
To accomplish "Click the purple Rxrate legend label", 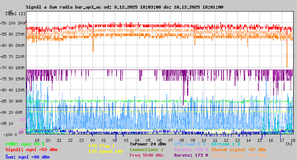I will (x=191, y=155).
